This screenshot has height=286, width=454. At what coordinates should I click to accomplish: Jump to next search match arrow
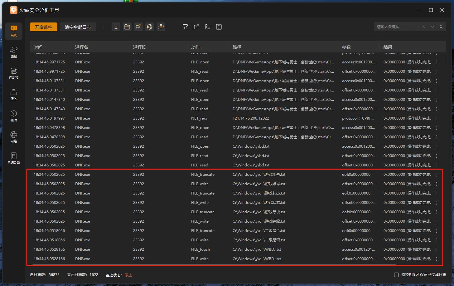click(x=432, y=27)
